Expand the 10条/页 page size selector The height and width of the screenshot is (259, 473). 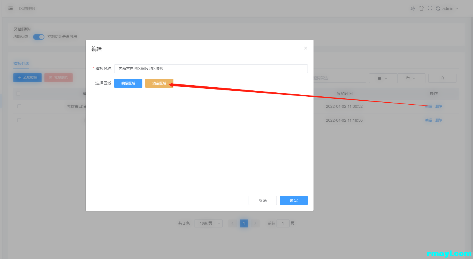(208, 223)
